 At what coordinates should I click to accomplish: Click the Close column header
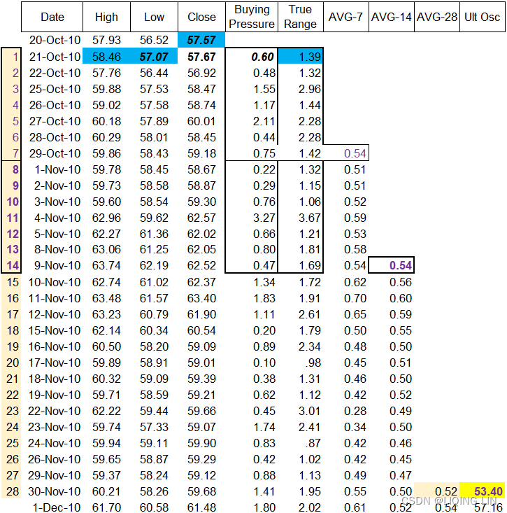coord(201,17)
